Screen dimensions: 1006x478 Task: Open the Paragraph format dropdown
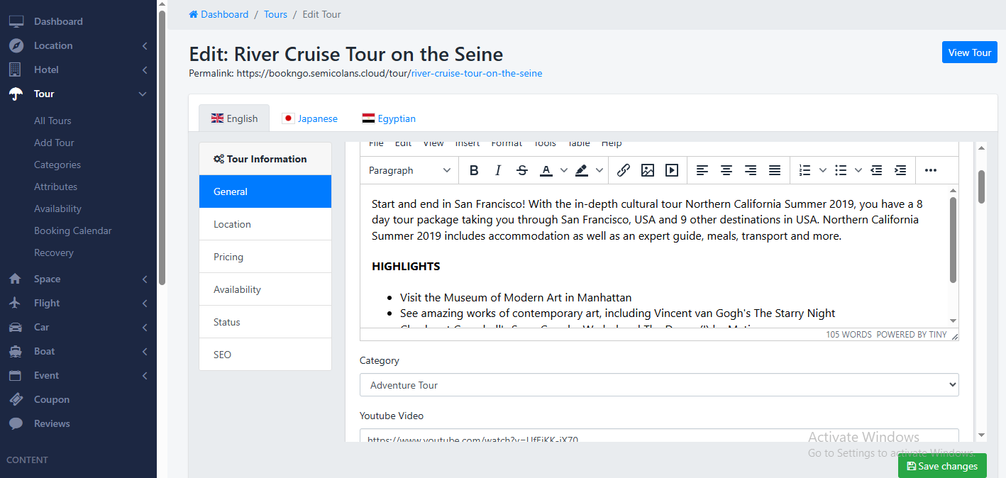point(410,170)
